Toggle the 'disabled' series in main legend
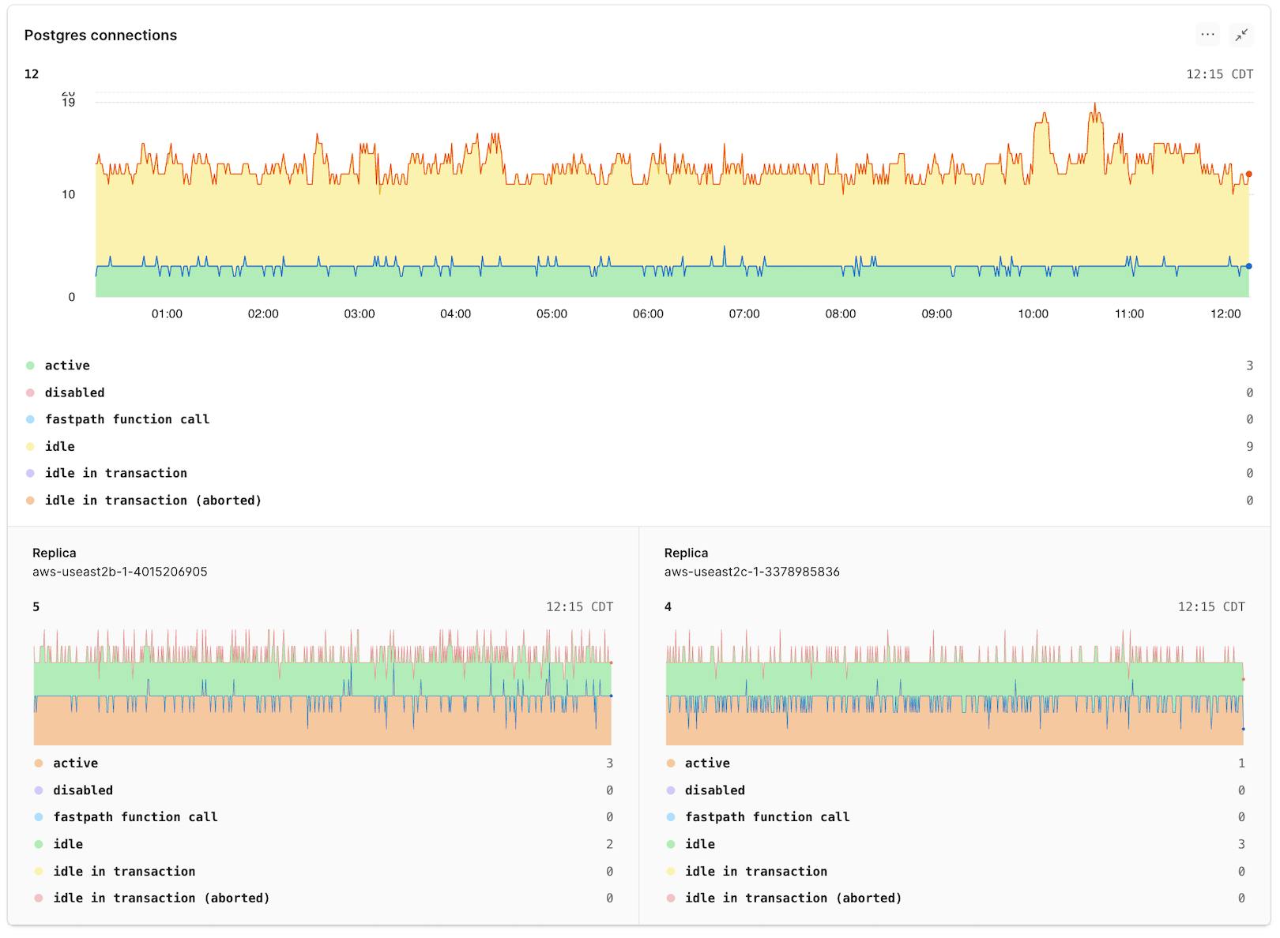 pos(74,392)
